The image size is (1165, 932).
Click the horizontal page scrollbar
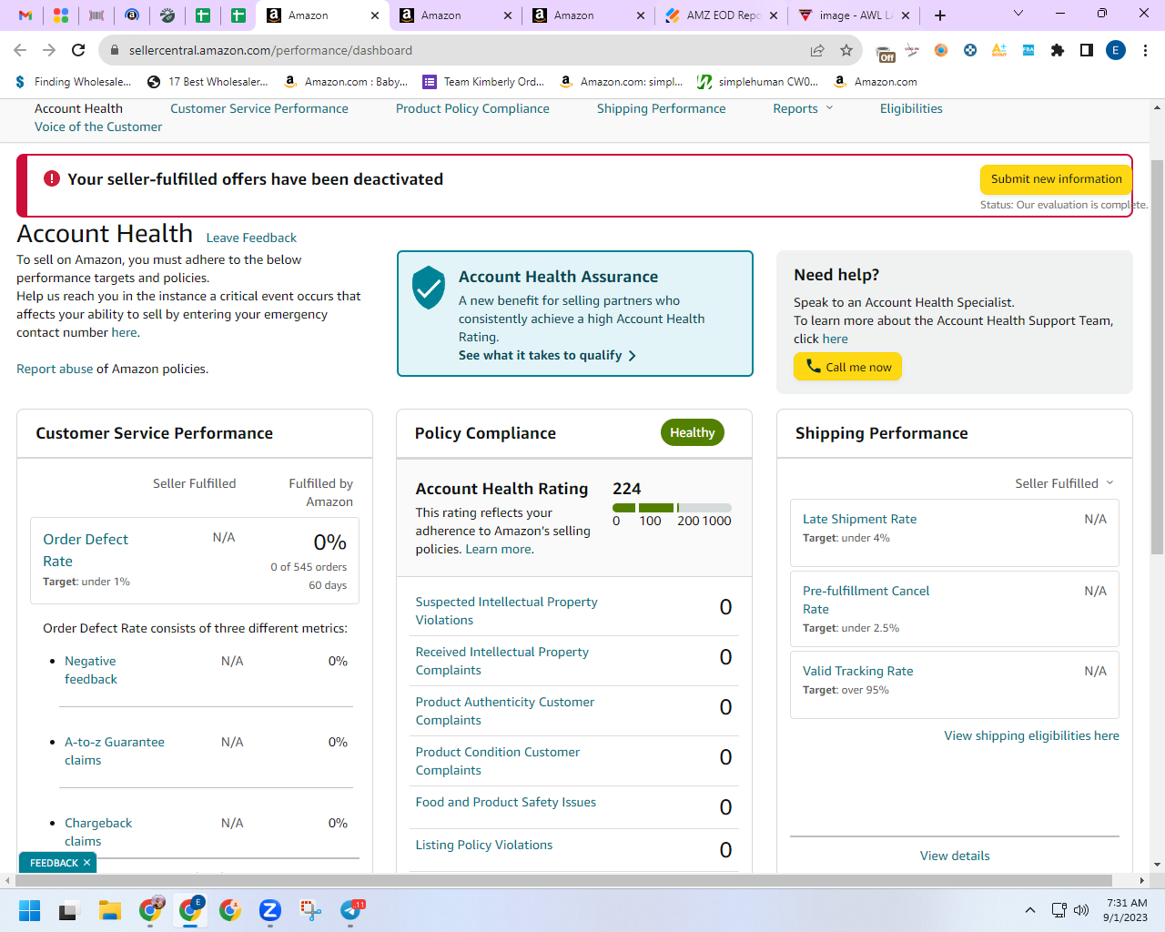tap(564, 880)
